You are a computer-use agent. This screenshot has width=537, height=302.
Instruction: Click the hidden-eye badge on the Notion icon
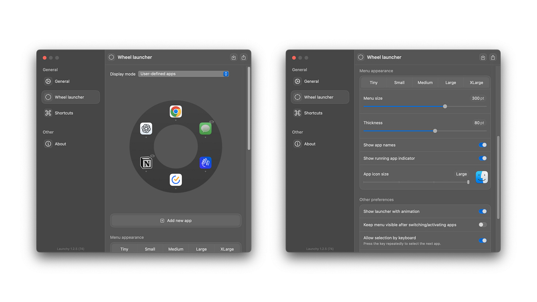click(152, 156)
